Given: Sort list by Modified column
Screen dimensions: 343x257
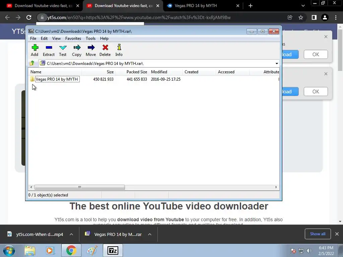Looking at the screenshot, I should (165, 72).
